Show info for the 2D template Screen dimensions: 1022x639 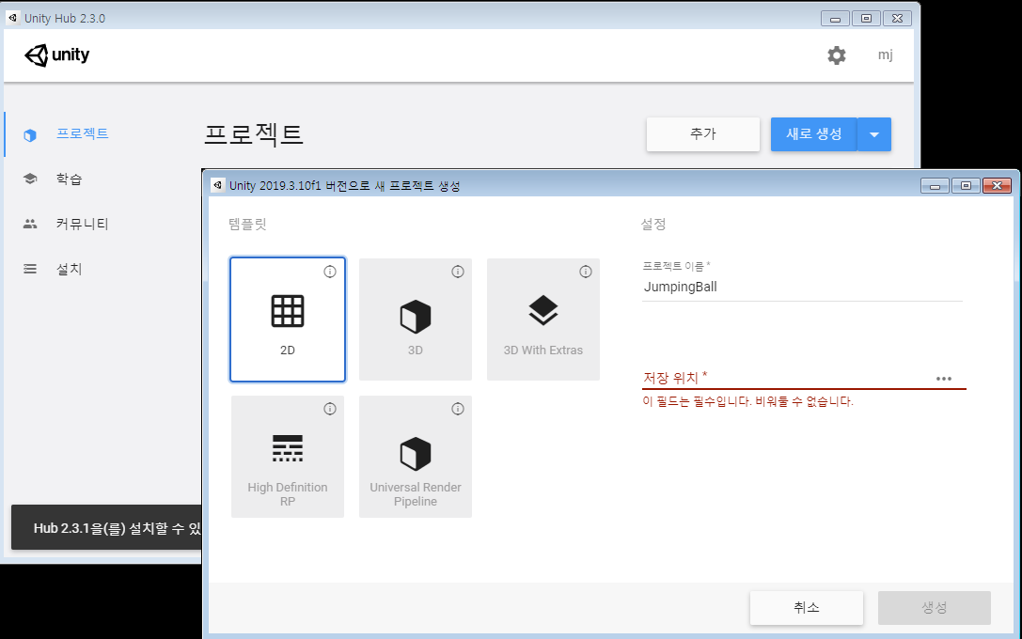pyautogui.click(x=330, y=272)
